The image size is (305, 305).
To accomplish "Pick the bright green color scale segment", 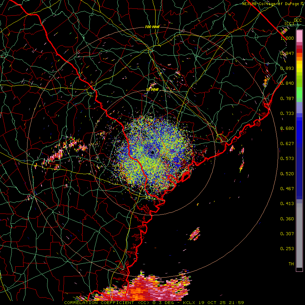I will click(299, 93).
